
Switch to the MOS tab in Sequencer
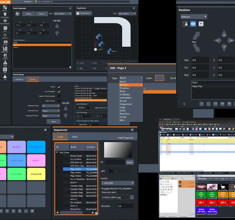coord(75,137)
